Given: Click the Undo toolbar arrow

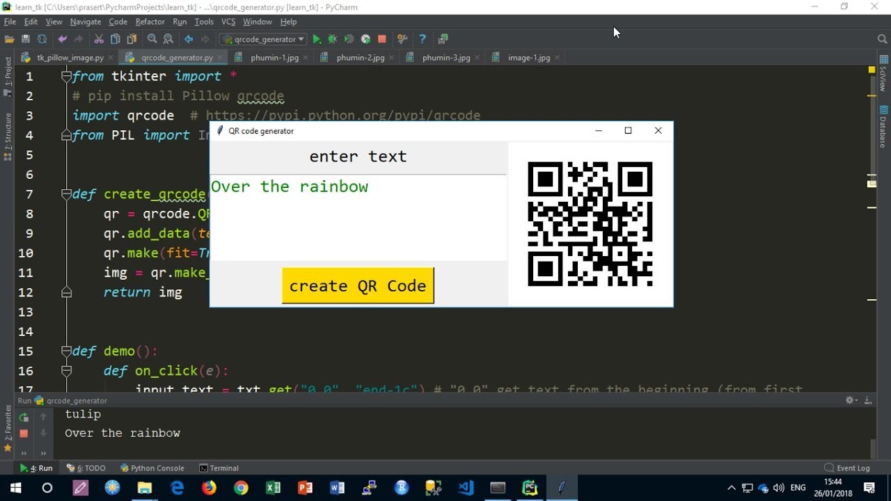Looking at the screenshot, I should point(63,39).
